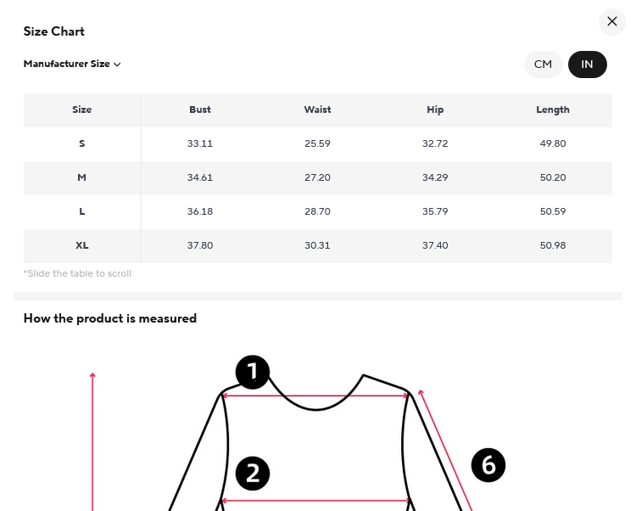Image resolution: width=636 pixels, height=511 pixels.
Task: Select the S size row label
Action: coord(82,143)
